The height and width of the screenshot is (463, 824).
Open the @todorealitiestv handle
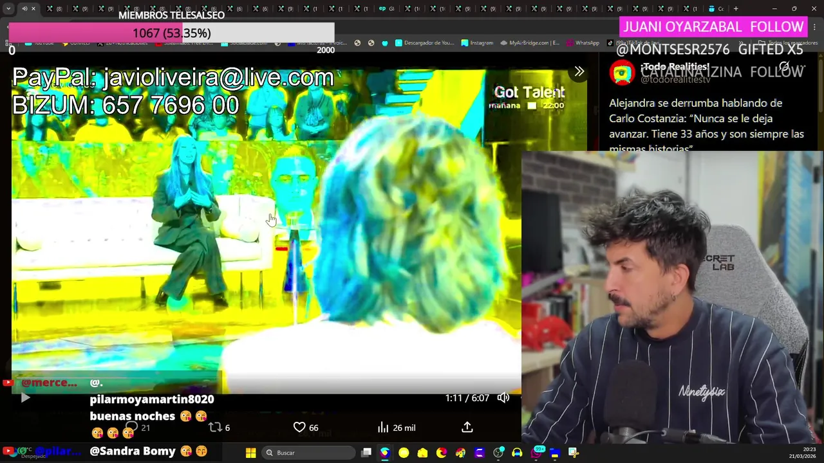click(x=675, y=80)
